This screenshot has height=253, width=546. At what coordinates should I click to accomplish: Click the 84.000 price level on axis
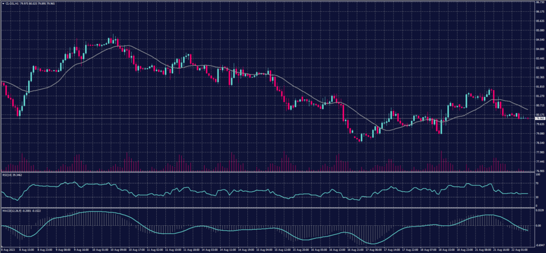pos(537,49)
